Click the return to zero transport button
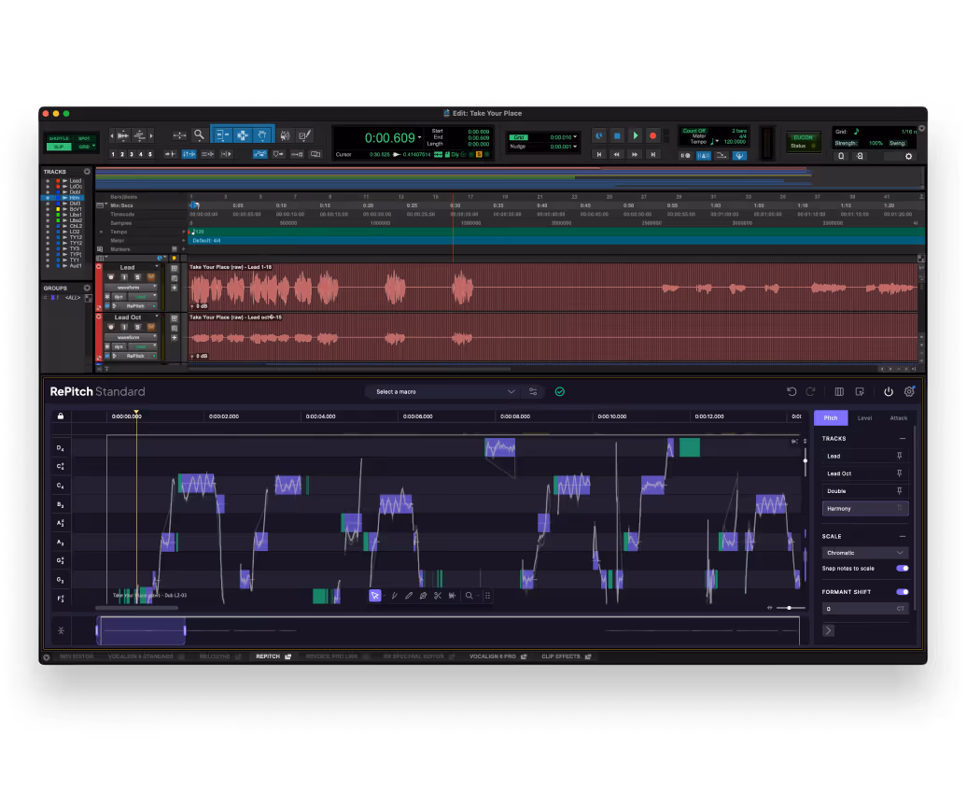 coord(599,154)
